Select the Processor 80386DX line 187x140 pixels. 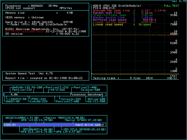coord(33,6)
